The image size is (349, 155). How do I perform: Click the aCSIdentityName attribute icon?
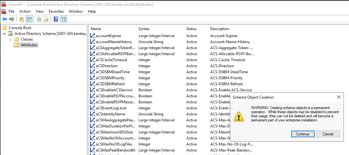click(x=92, y=114)
